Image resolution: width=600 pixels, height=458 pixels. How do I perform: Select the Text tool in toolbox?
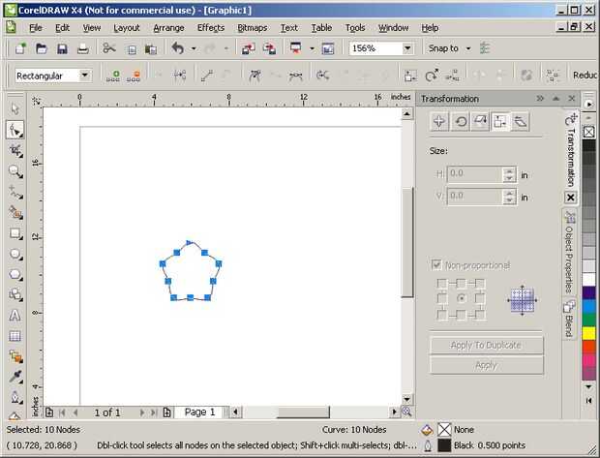15,316
